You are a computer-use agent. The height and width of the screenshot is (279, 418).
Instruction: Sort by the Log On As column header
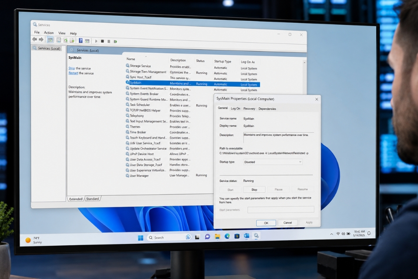[x=248, y=62]
